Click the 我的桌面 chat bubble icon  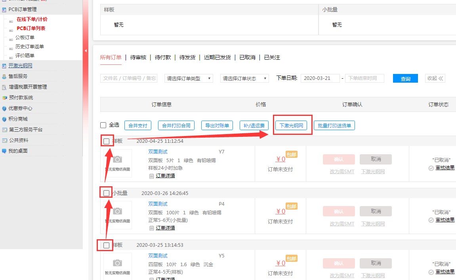point(4,151)
